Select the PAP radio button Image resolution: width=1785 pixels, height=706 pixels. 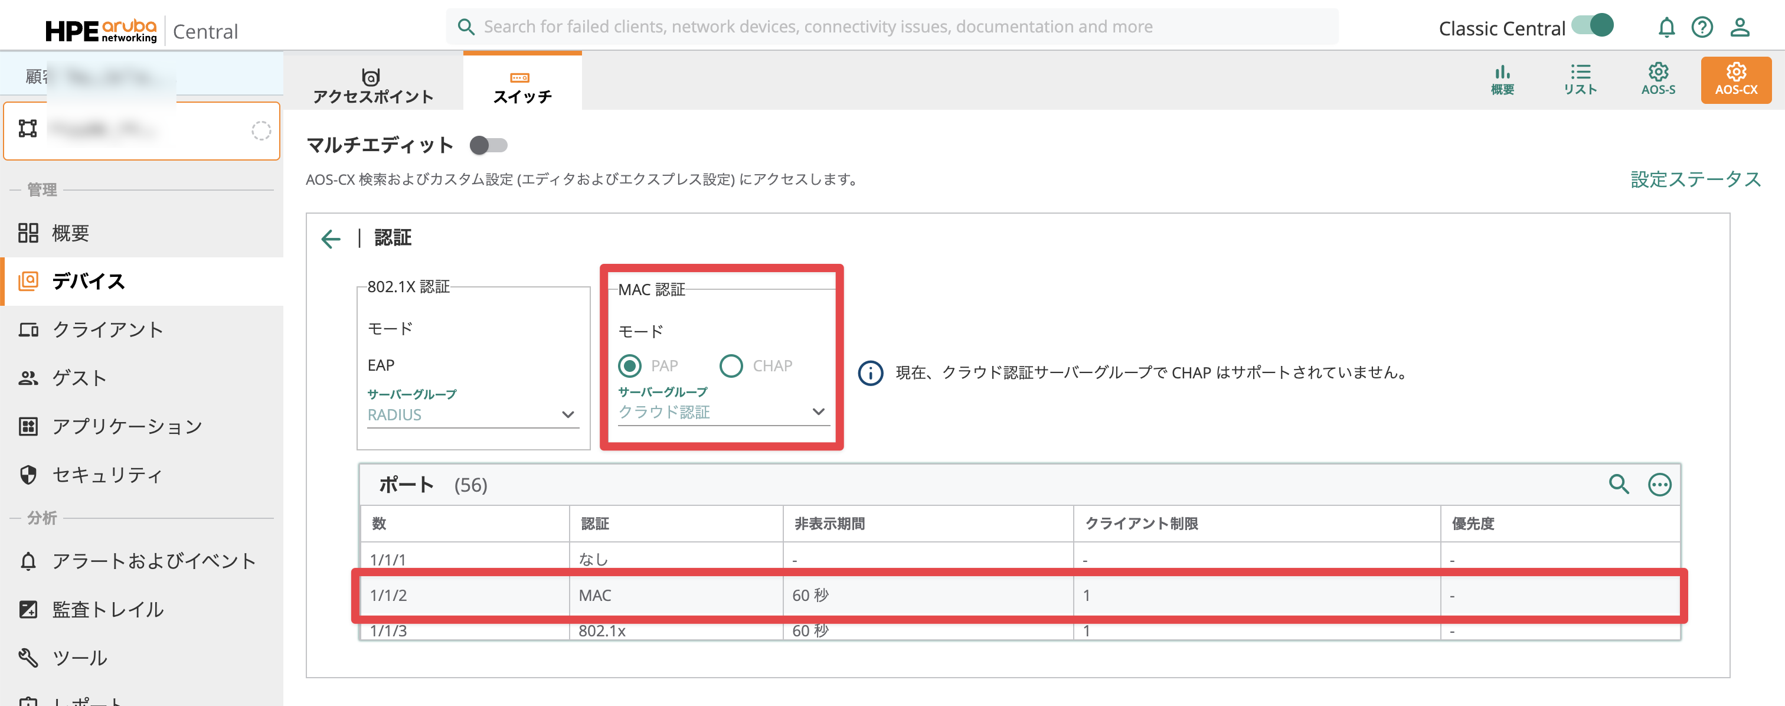(629, 366)
